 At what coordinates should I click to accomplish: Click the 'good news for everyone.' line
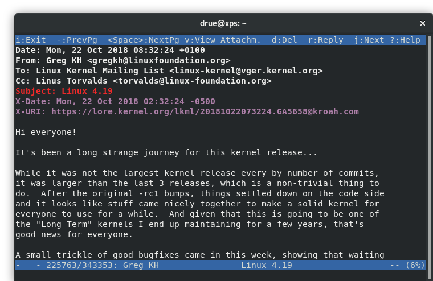point(74,234)
